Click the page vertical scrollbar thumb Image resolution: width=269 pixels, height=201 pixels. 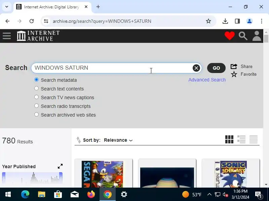[266, 39]
